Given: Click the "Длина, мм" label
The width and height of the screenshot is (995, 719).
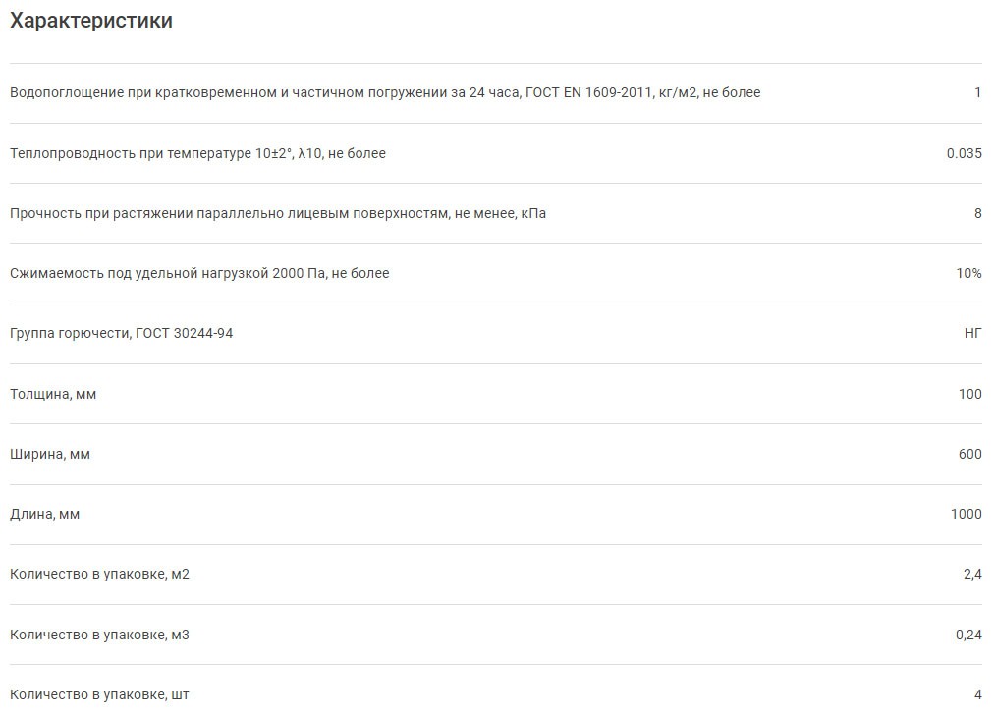Looking at the screenshot, I should pos(45,514).
